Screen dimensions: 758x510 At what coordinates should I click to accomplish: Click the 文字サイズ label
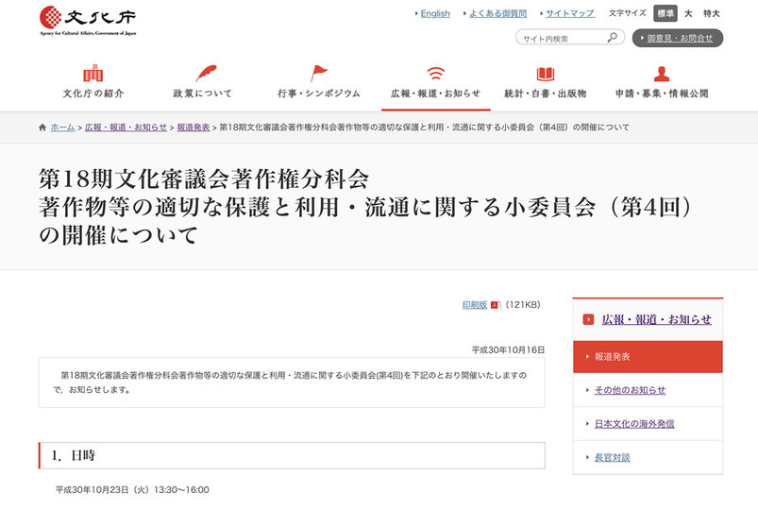tap(627, 13)
